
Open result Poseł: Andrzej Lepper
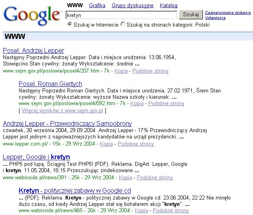[x=33, y=50]
